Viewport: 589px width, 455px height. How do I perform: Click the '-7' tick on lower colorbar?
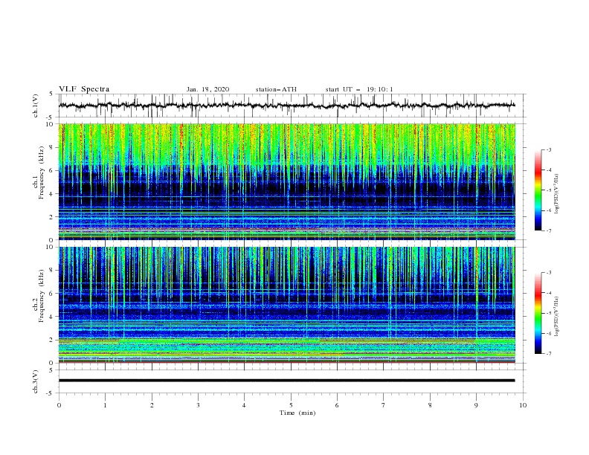(x=548, y=353)
